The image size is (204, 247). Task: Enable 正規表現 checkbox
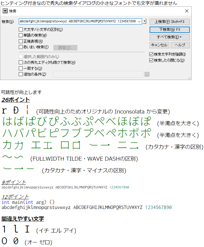[x=21, y=41]
